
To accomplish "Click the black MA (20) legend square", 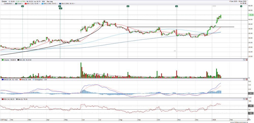I will click(x=18, y=60).
